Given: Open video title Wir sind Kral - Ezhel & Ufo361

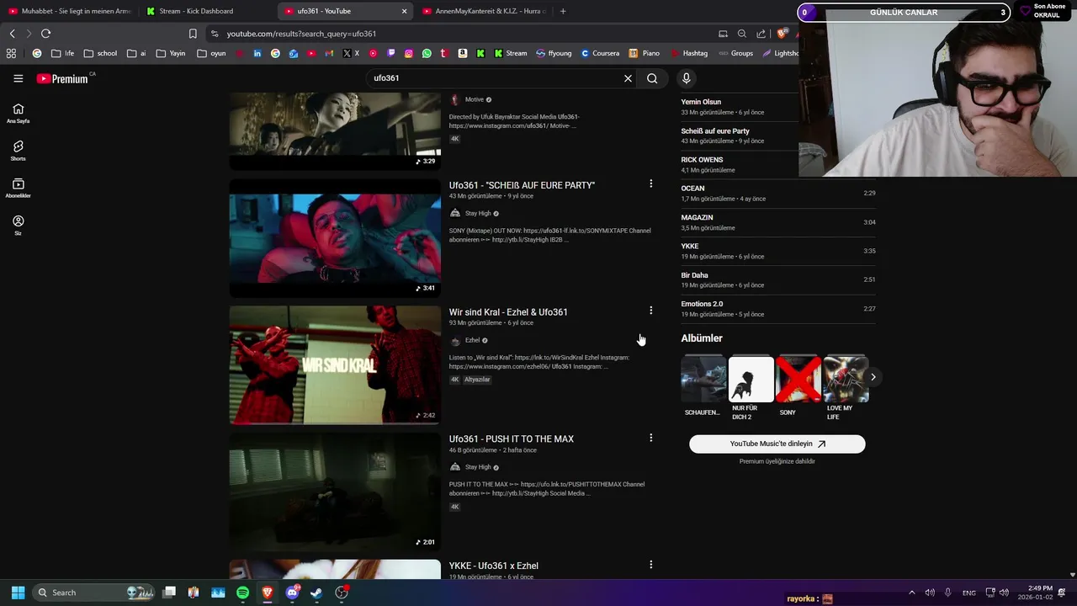Looking at the screenshot, I should click(x=508, y=312).
